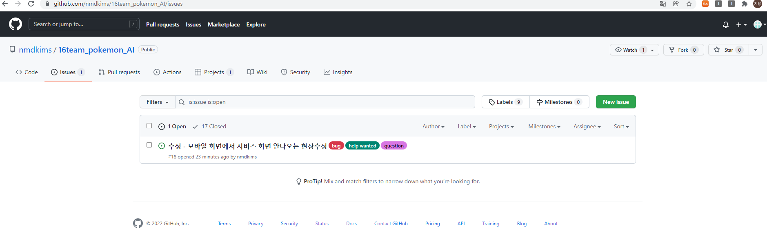Click the Chrome profile avatar
The width and height of the screenshot is (767, 244).
[x=758, y=4]
